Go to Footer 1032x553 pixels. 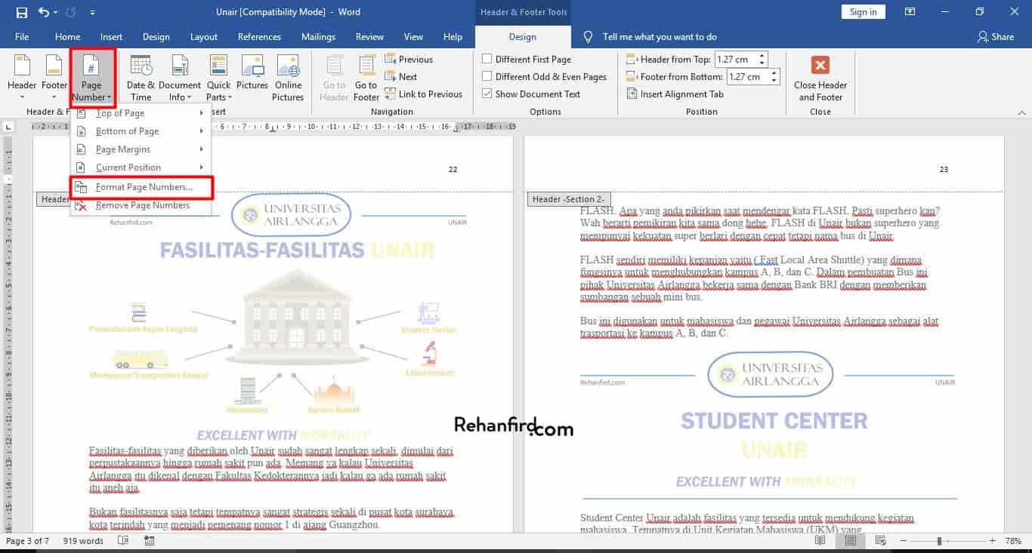366,78
